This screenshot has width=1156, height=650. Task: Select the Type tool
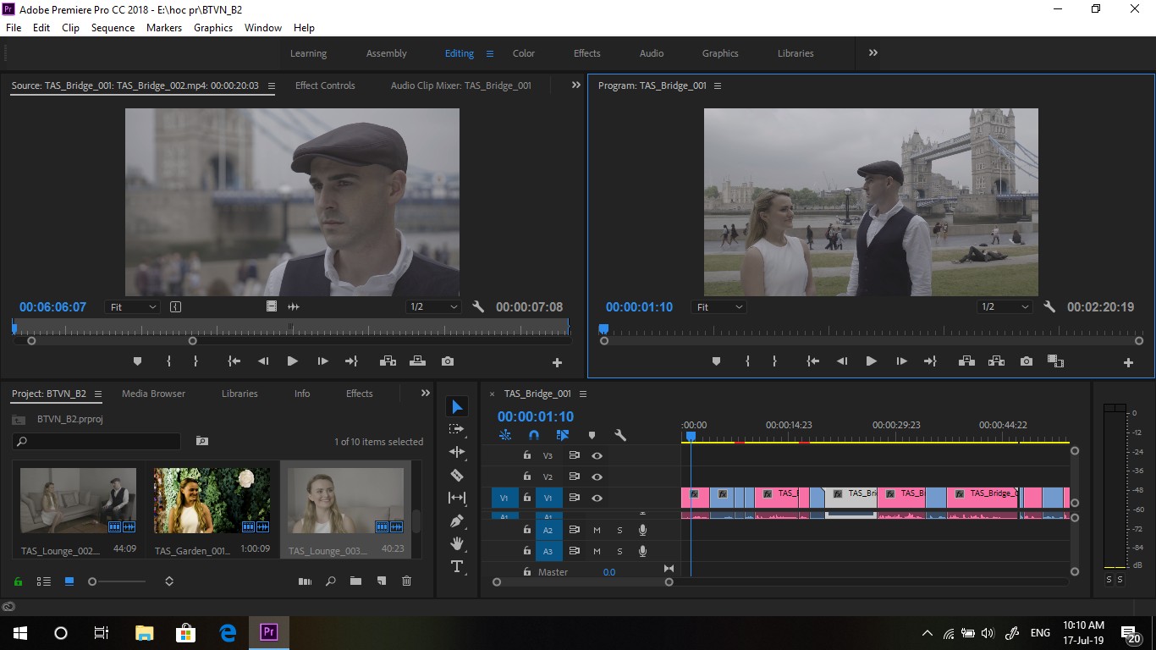457,566
